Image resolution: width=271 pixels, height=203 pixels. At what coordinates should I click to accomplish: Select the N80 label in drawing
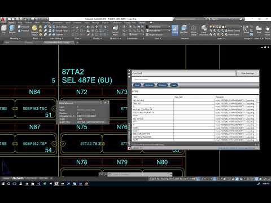click(x=162, y=162)
